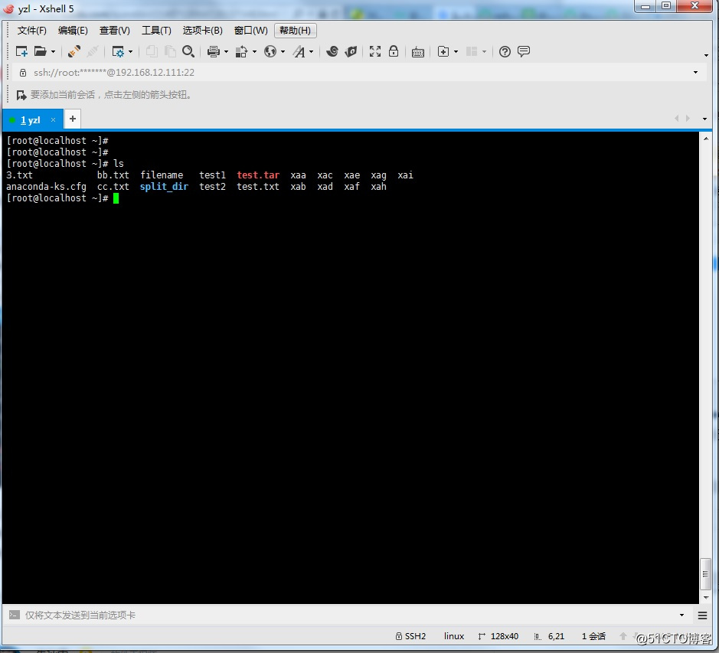Click the 1 会话 status entry

pos(593,636)
